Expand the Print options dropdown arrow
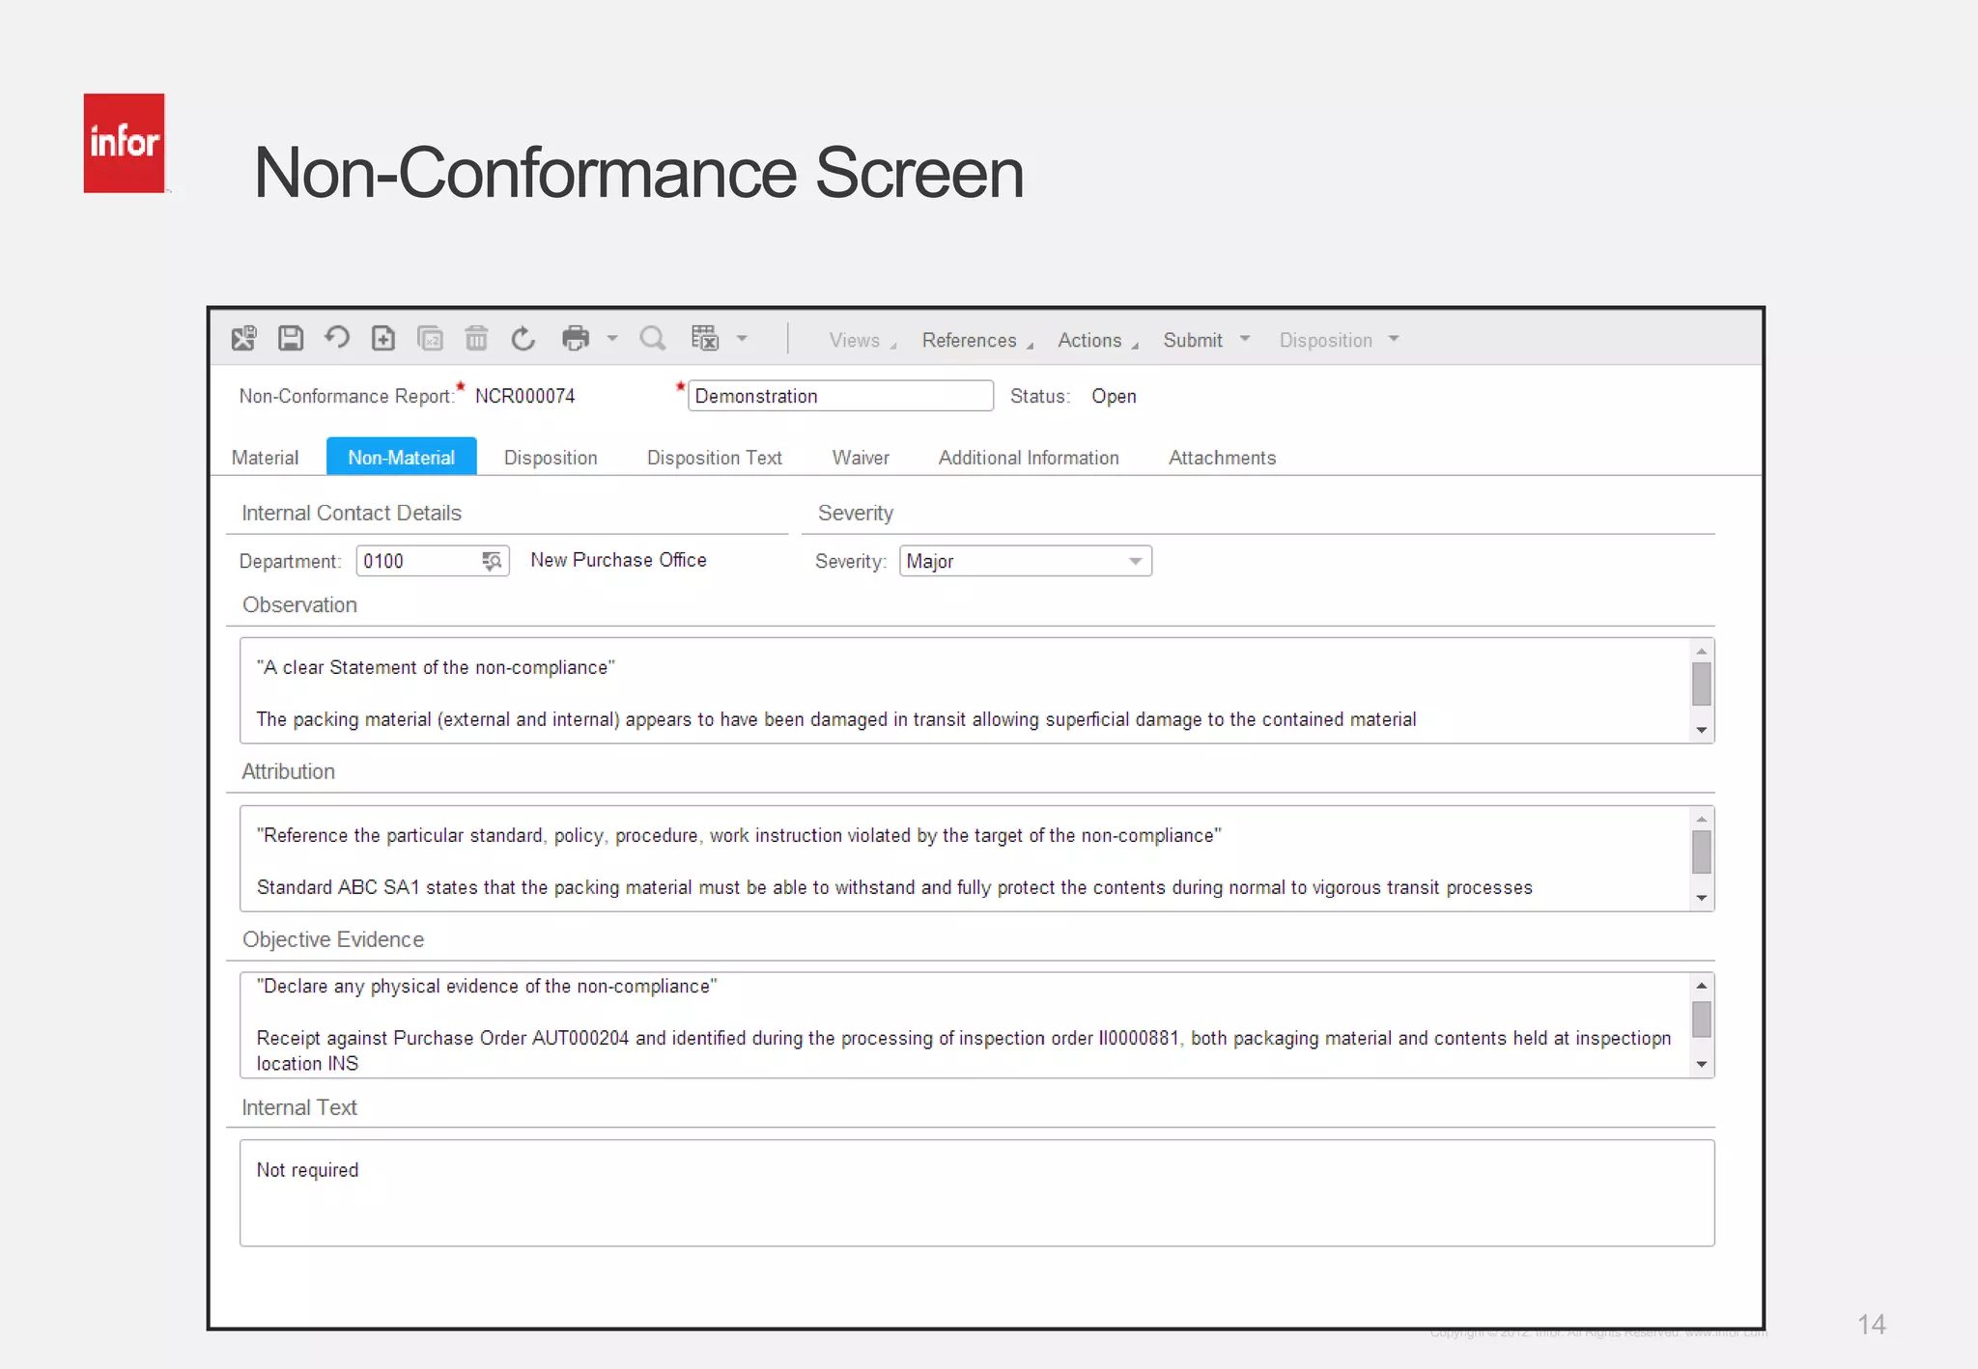 612,339
